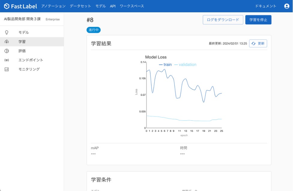Click the 進行中 status badge

(x=94, y=30)
